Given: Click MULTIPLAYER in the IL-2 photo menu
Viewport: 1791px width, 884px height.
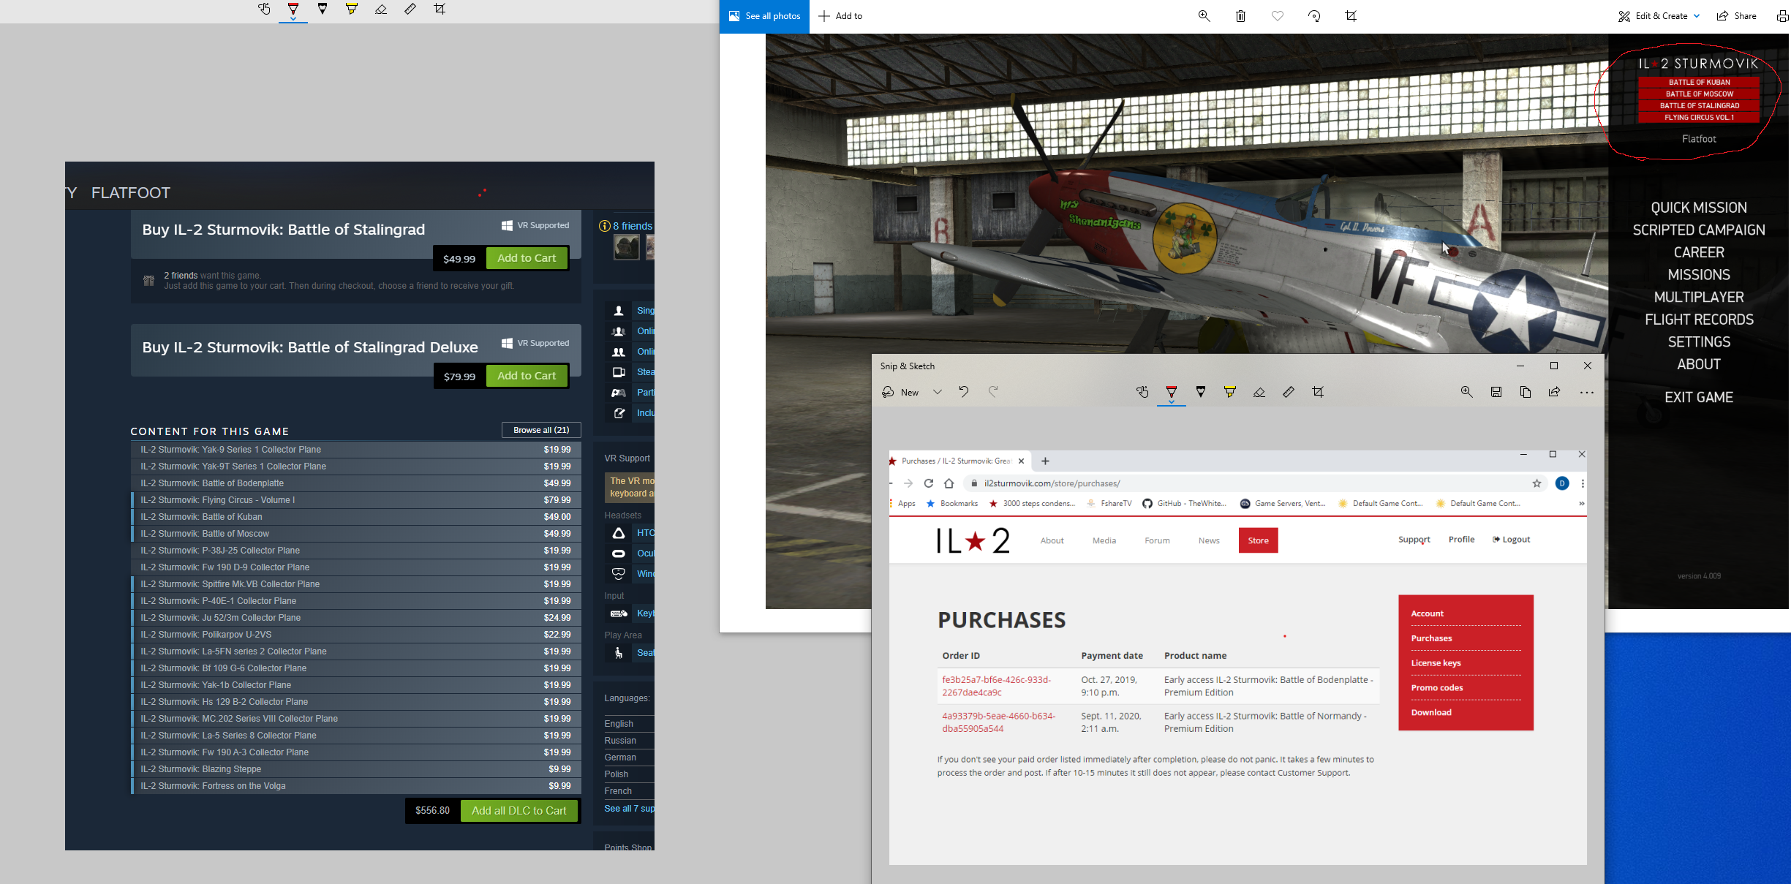Looking at the screenshot, I should point(1698,297).
